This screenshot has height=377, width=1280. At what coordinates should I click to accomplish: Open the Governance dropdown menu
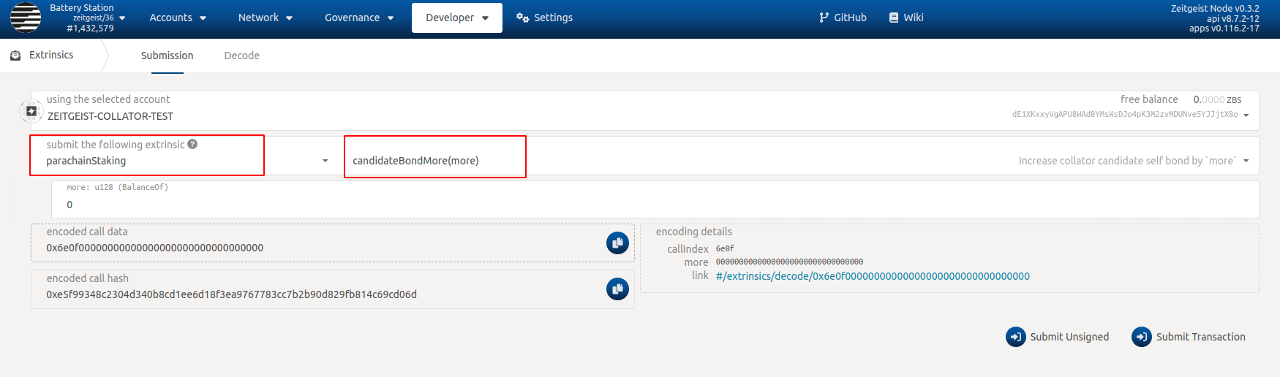point(358,18)
